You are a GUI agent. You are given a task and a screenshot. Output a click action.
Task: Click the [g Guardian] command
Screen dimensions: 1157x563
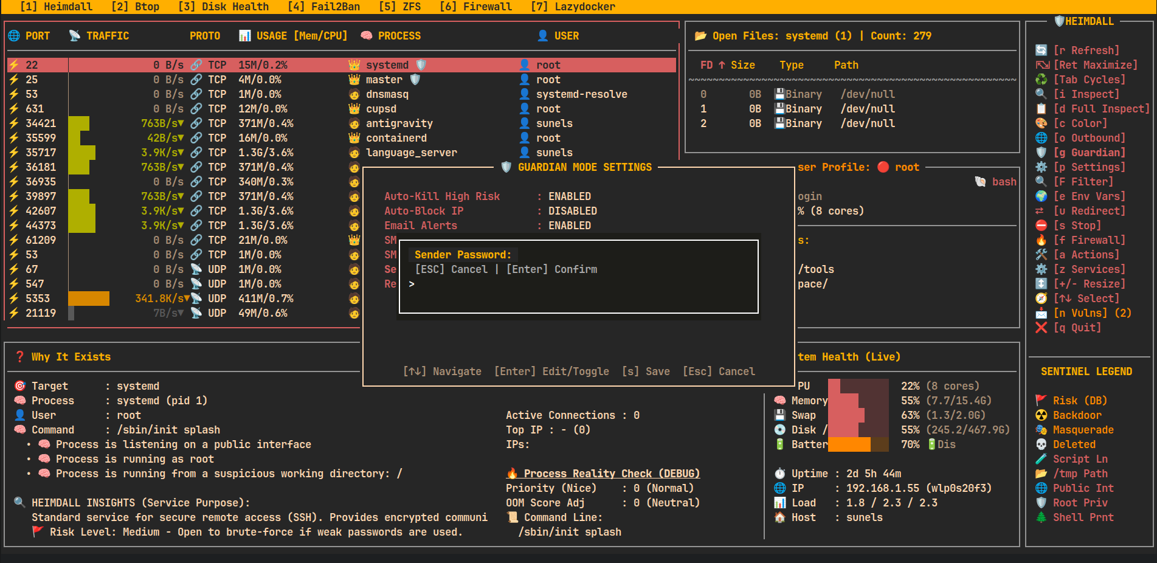pos(1090,153)
